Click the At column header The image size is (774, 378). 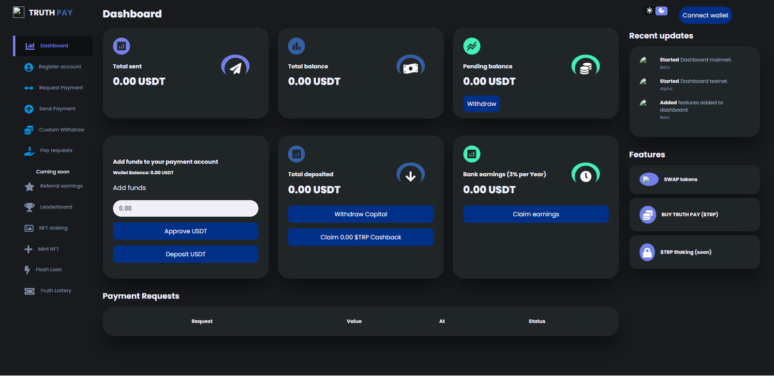pyautogui.click(x=442, y=322)
